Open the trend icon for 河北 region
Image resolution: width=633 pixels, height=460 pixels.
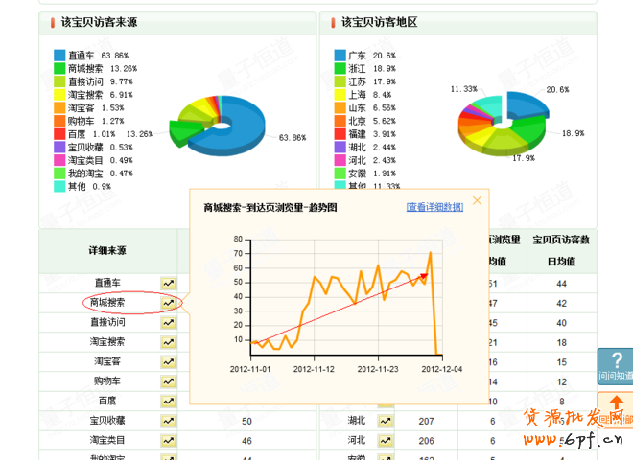coord(386,440)
